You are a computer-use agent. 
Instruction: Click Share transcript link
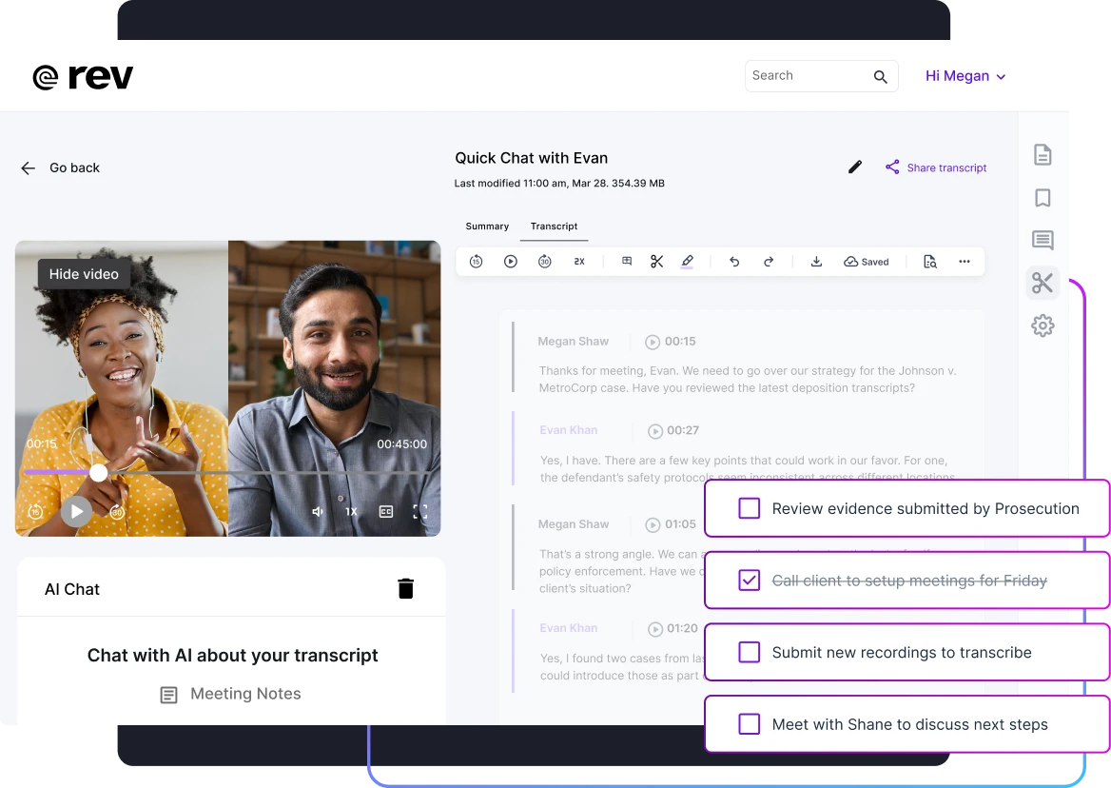click(x=936, y=167)
